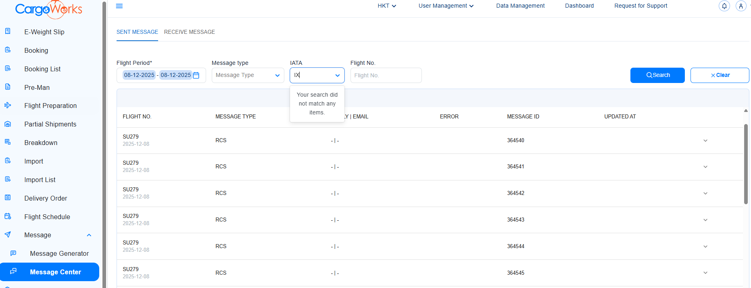The image size is (751, 288).
Task: Open the user profile icon
Action: pos(741,6)
